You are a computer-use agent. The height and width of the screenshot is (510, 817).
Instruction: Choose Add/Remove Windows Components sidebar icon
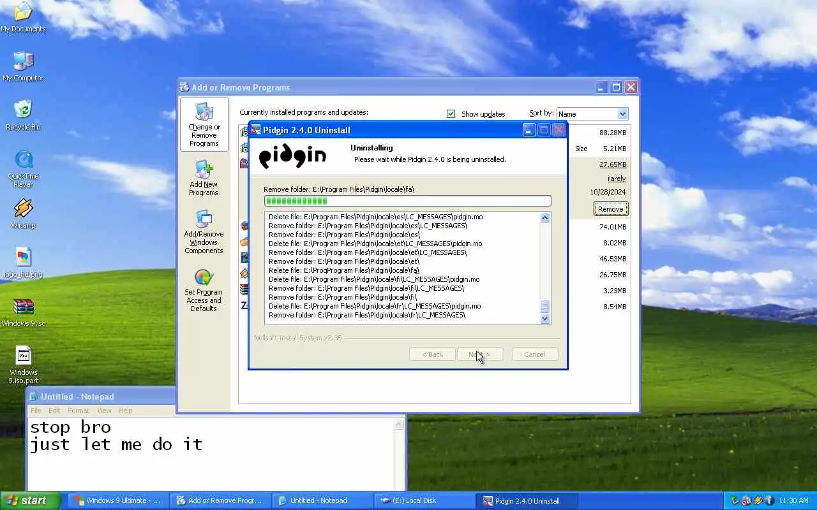pyautogui.click(x=204, y=232)
